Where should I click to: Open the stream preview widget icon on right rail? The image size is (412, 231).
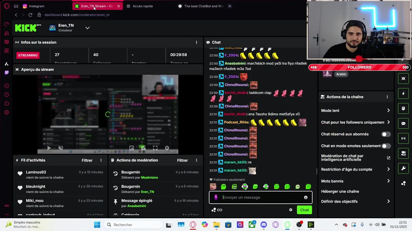coord(403,79)
